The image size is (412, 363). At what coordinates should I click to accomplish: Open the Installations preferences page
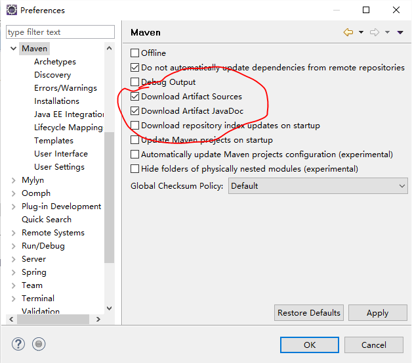click(56, 101)
